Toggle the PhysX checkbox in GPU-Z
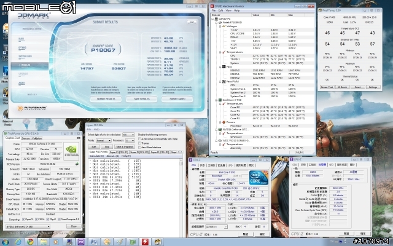The image size is (393, 246). (x=47, y=220)
